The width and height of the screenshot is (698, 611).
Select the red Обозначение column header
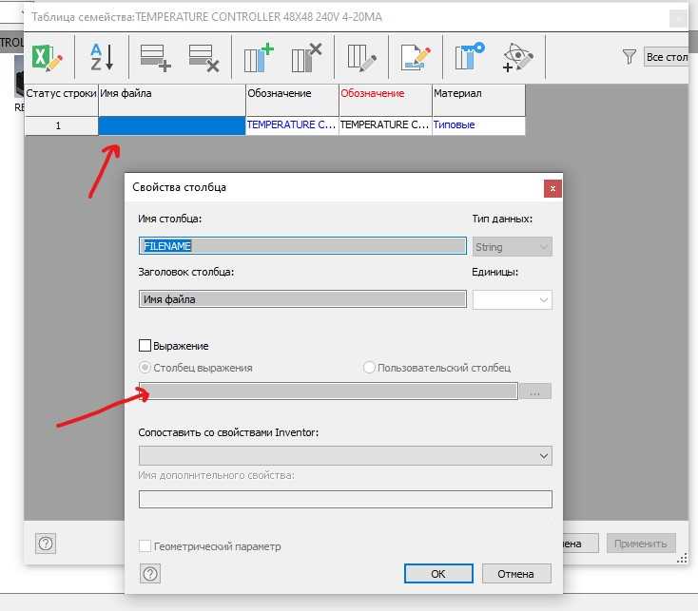point(385,100)
